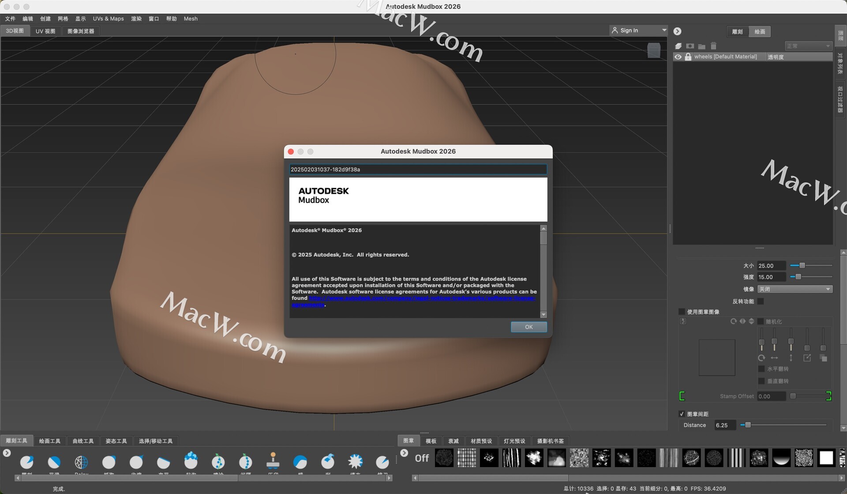Open the 对象列表 side tab
This screenshot has height=494, width=847.
pyautogui.click(x=840, y=63)
